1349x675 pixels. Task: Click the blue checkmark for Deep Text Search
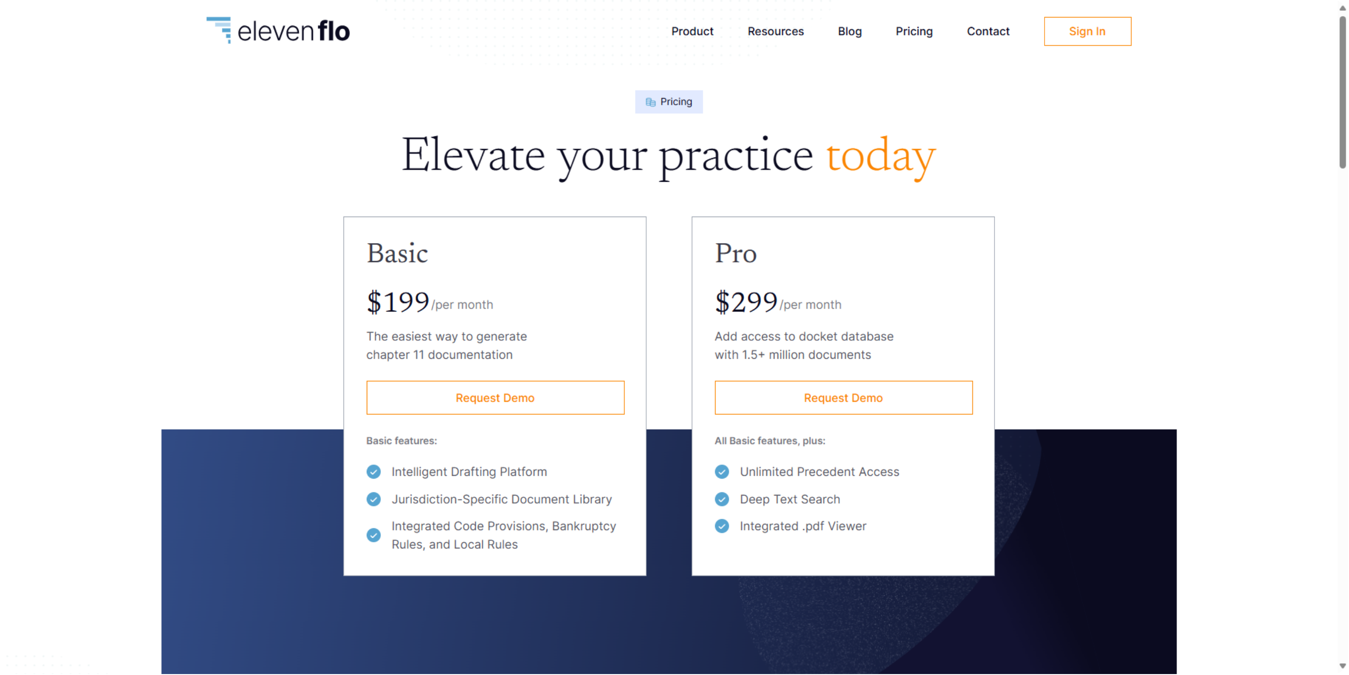tap(722, 498)
